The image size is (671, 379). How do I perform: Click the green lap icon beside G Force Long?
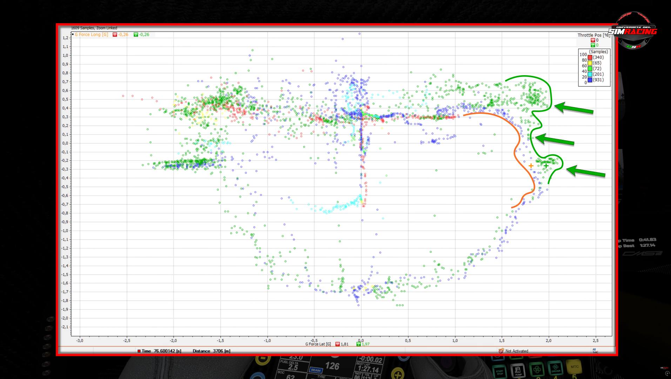tap(136, 34)
